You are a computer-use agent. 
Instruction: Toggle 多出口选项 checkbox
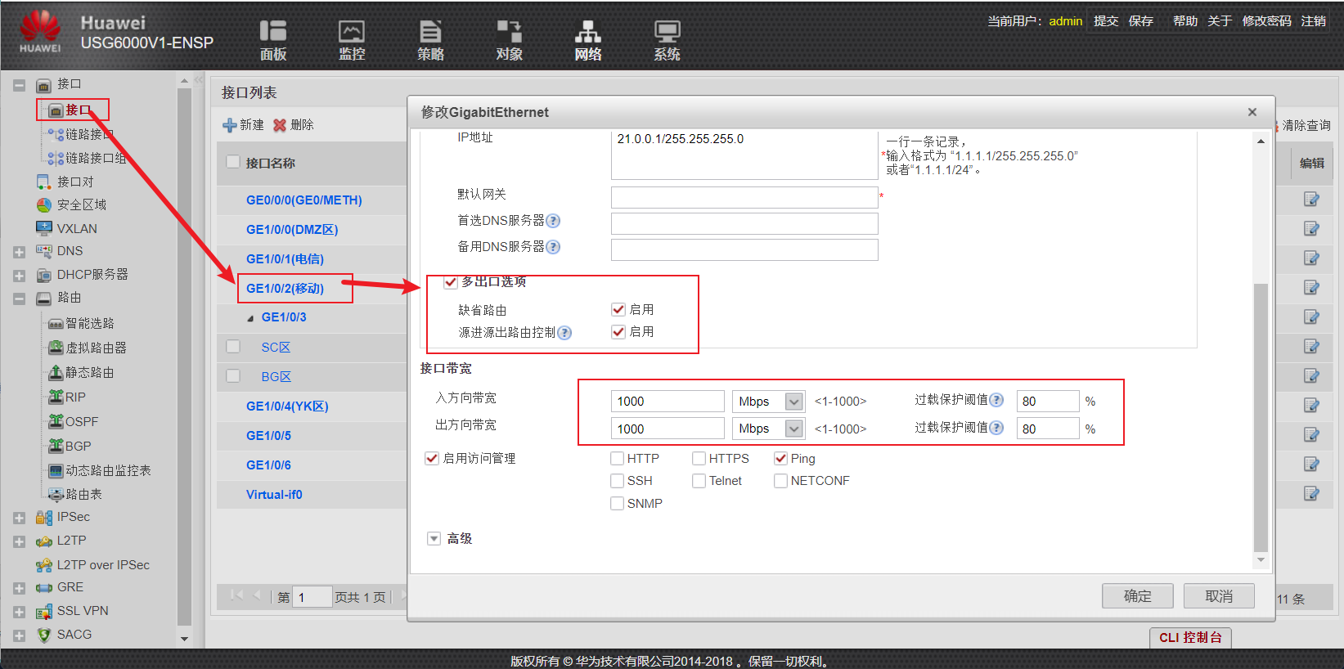point(450,282)
